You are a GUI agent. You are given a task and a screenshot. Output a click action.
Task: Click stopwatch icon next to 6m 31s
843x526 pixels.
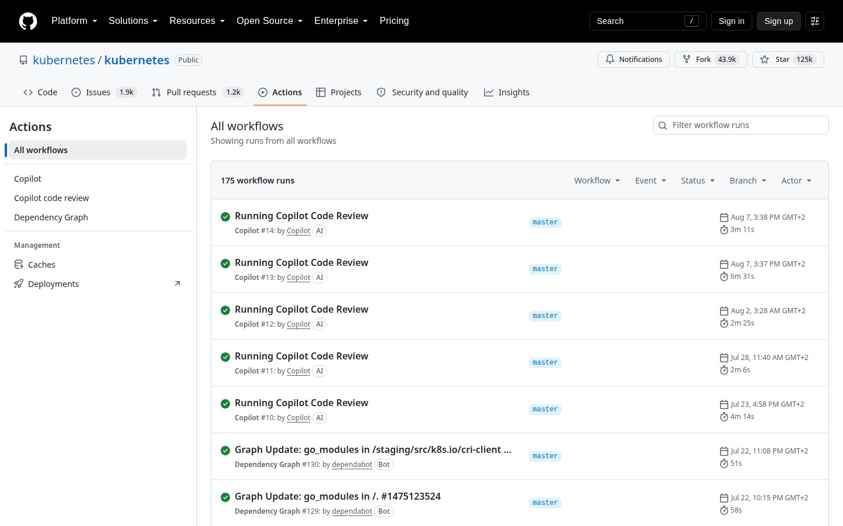click(724, 276)
